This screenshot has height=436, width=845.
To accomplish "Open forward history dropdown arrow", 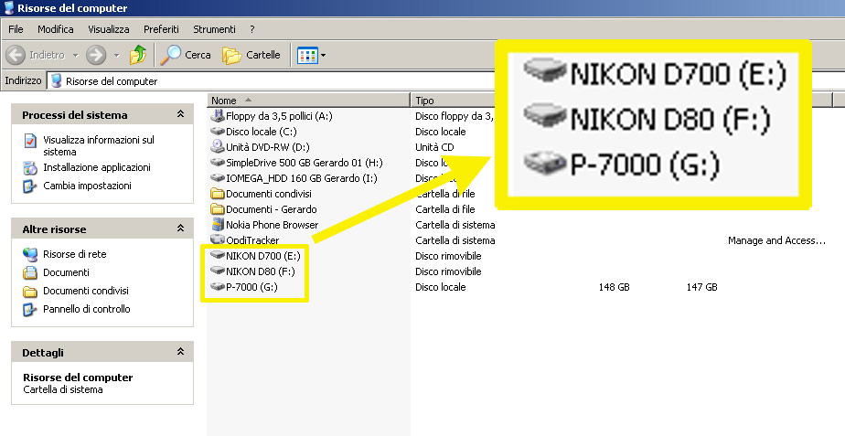I will pos(116,55).
